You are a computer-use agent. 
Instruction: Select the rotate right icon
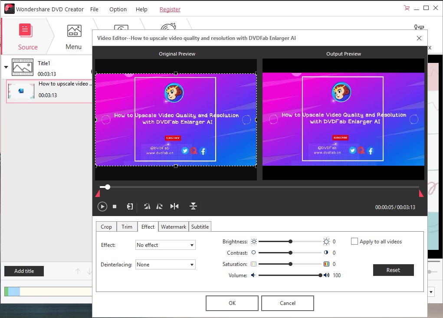point(159,207)
